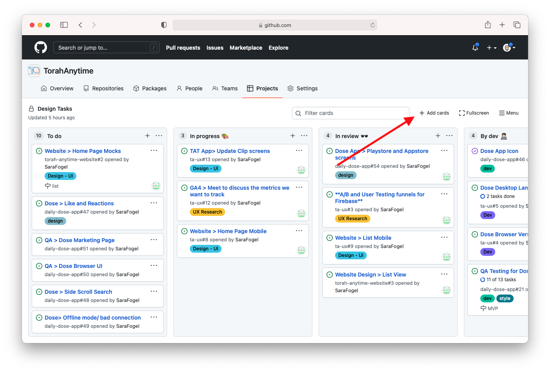Focus the Search or jump to field
The image size is (550, 372).
[106, 48]
